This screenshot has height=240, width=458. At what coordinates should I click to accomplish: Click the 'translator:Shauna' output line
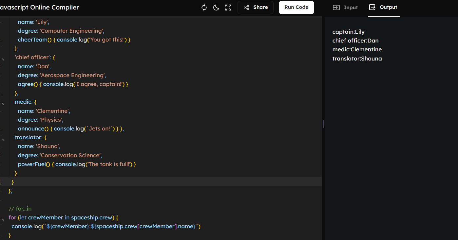pos(357,59)
